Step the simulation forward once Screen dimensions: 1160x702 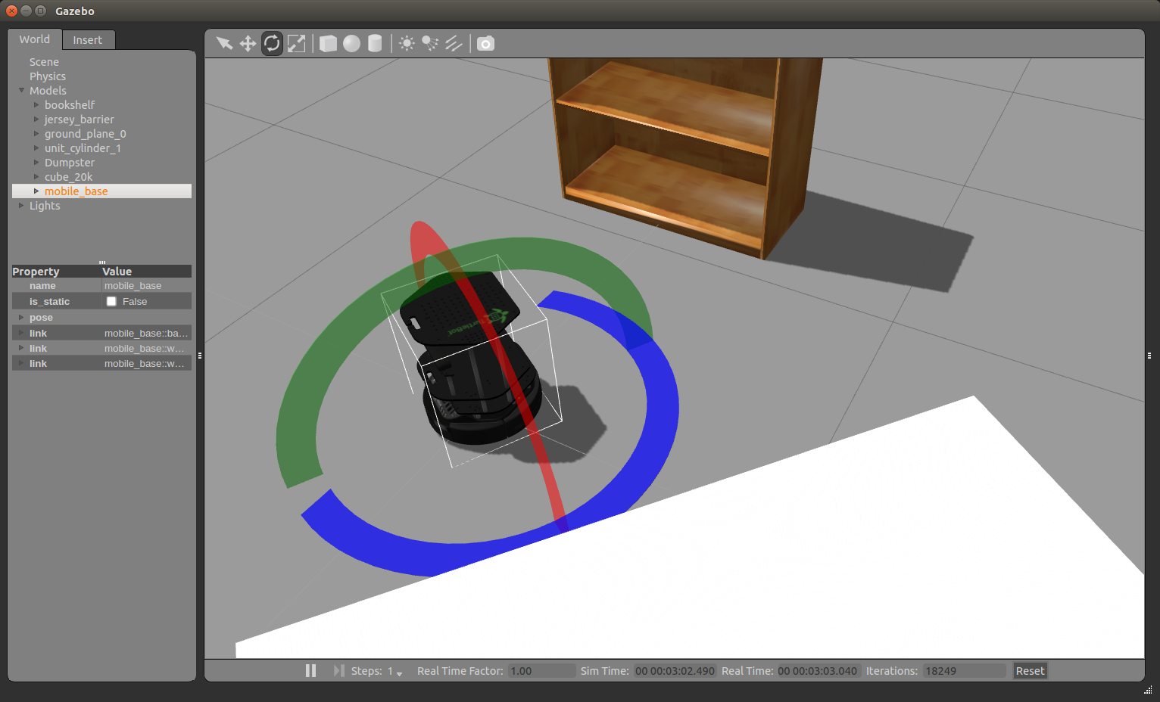pos(339,670)
